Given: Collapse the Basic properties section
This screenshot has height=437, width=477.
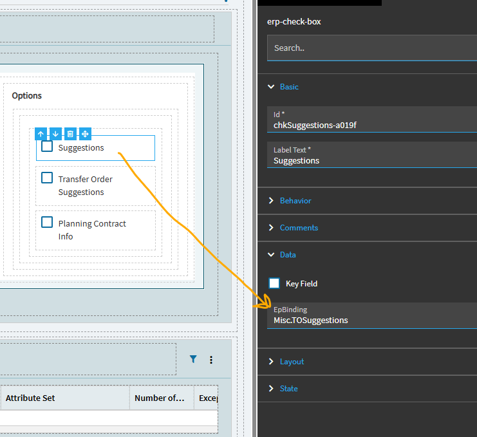Looking at the screenshot, I should (271, 87).
